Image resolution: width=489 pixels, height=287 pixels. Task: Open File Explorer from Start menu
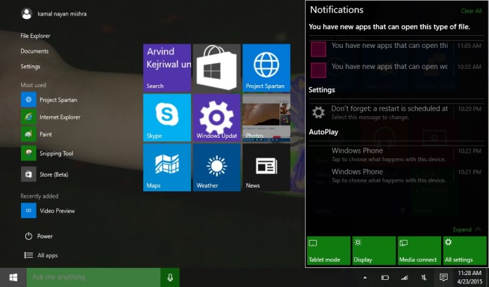tap(35, 36)
